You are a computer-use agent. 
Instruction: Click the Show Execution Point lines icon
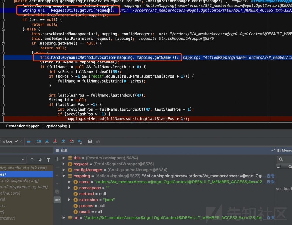28,142
